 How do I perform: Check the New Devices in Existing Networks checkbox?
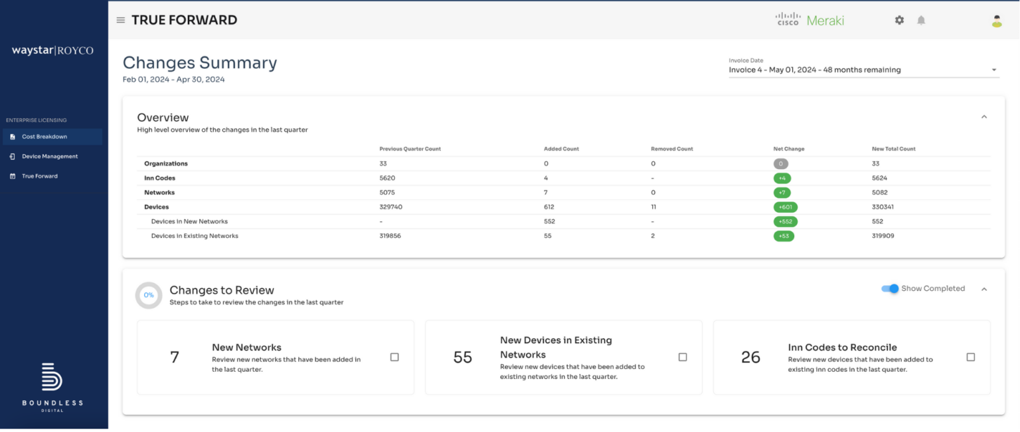point(683,356)
